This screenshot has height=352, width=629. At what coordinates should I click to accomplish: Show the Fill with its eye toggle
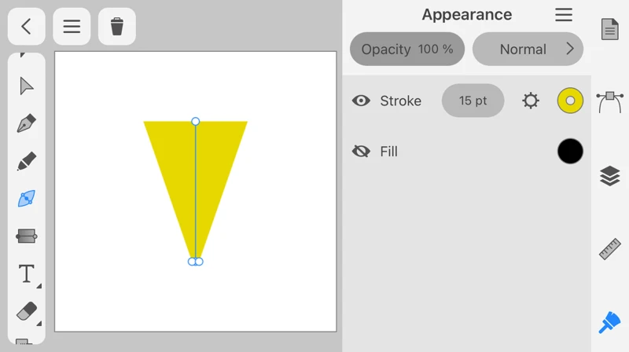361,152
